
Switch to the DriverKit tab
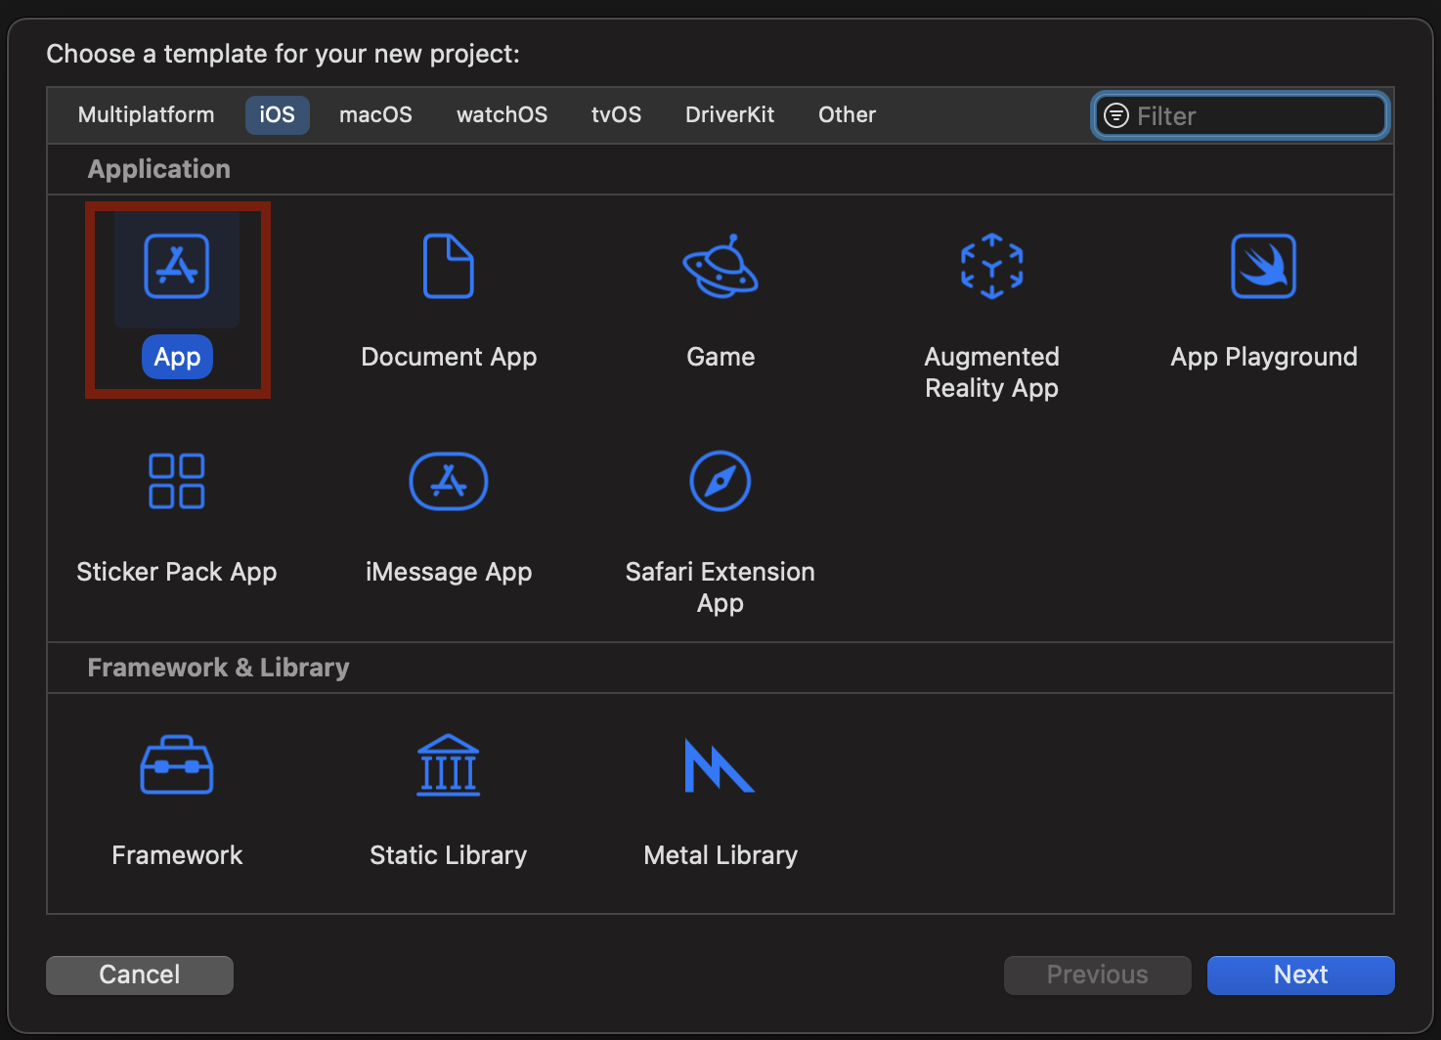[x=730, y=115]
